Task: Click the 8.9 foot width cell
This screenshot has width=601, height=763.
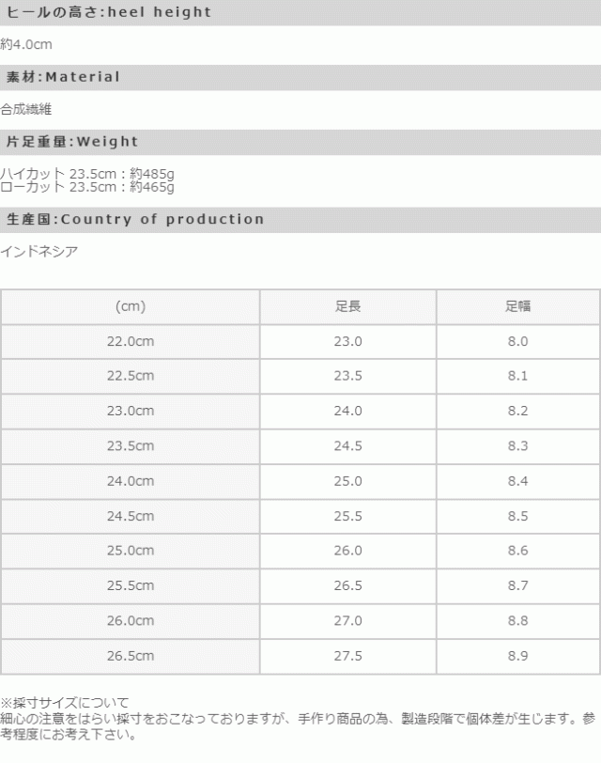Action: pos(517,655)
